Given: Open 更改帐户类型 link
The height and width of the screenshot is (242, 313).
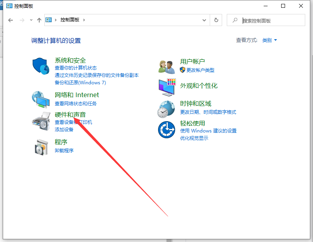Looking at the screenshot, I should tap(200, 70).
